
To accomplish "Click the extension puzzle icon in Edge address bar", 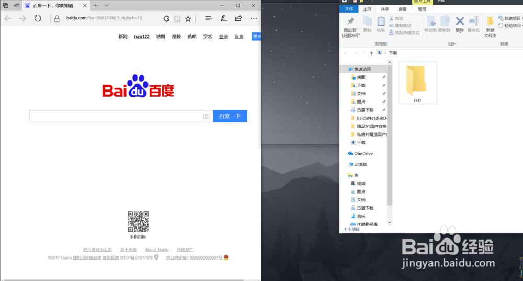I will (x=166, y=19).
